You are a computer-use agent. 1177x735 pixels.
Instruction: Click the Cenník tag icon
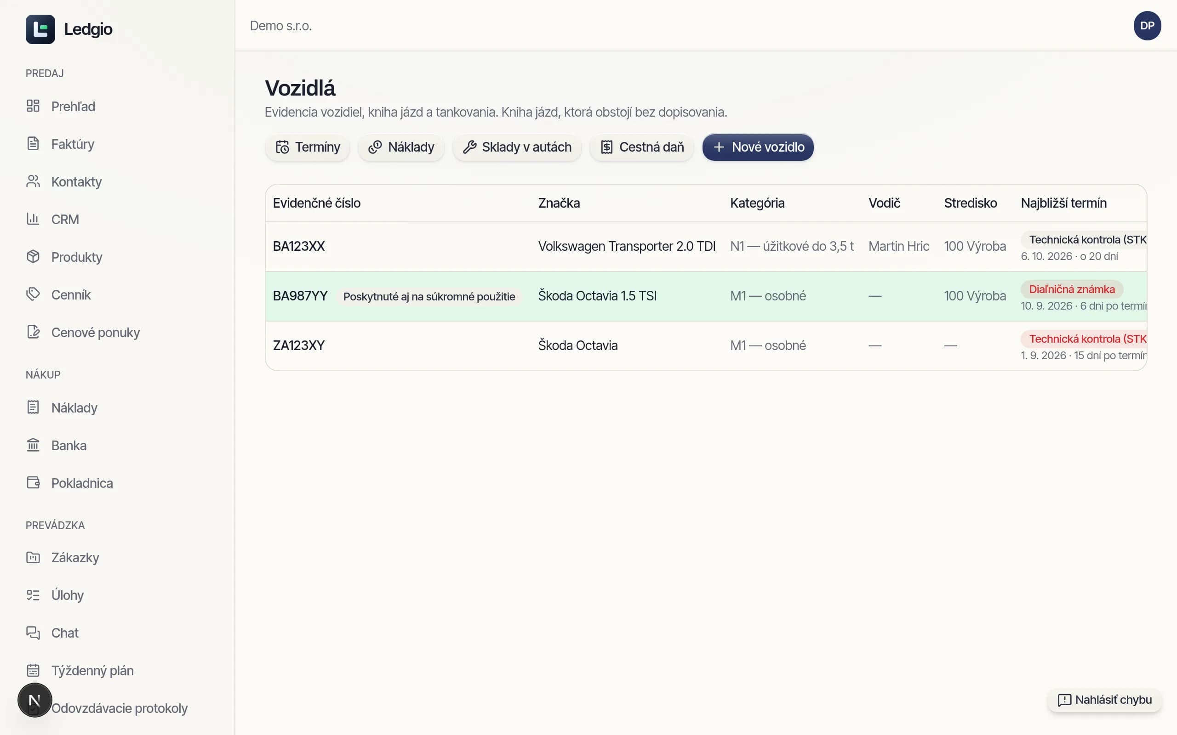click(33, 294)
